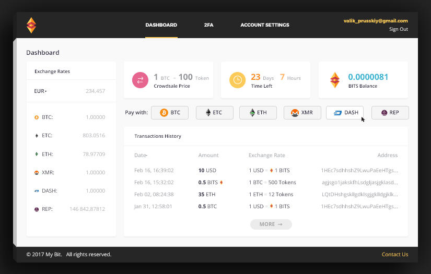Click the DASH icon in Exchange Rates
The image size is (431, 274).
coord(36,191)
